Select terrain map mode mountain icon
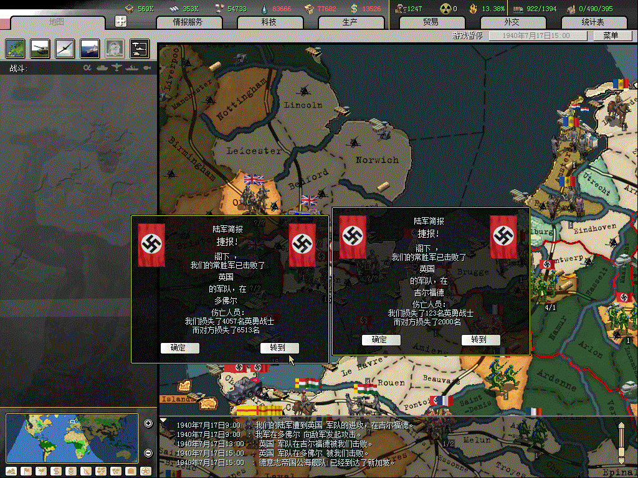Viewport: 638px width, 478px height. coord(11,472)
